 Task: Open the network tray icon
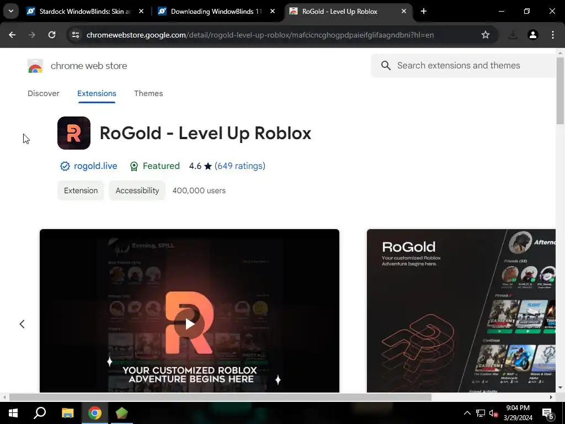pyautogui.click(x=481, y=413)
